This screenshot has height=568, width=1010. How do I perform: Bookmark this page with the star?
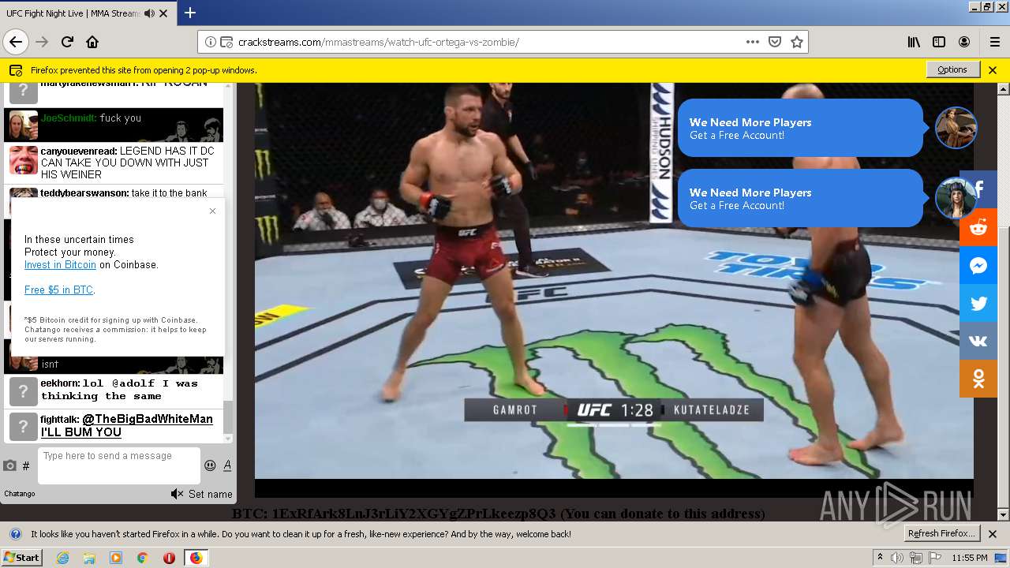coord(797,42)
